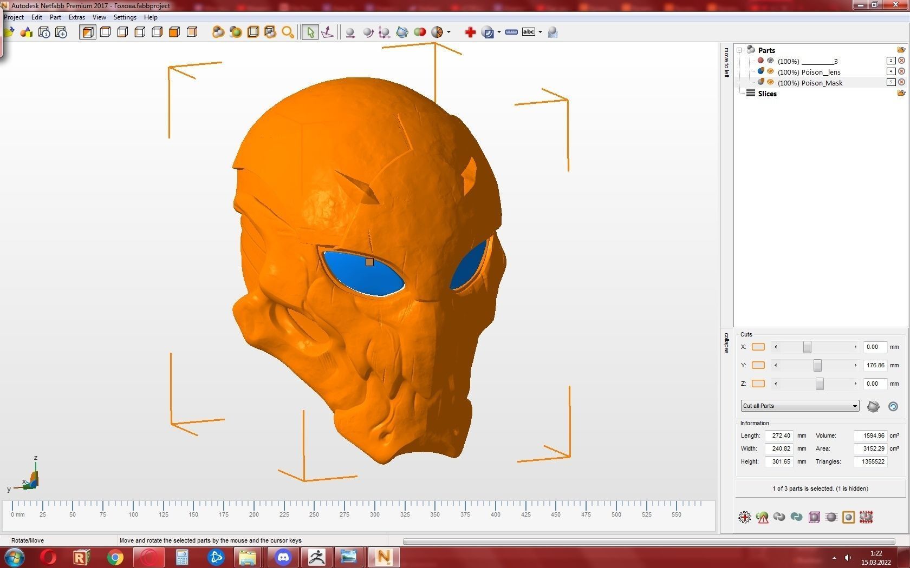The height and width of the screenshot is (568, 910).
Task: Remove Poison_Mask with its red X icon
Action: [902, 82]
